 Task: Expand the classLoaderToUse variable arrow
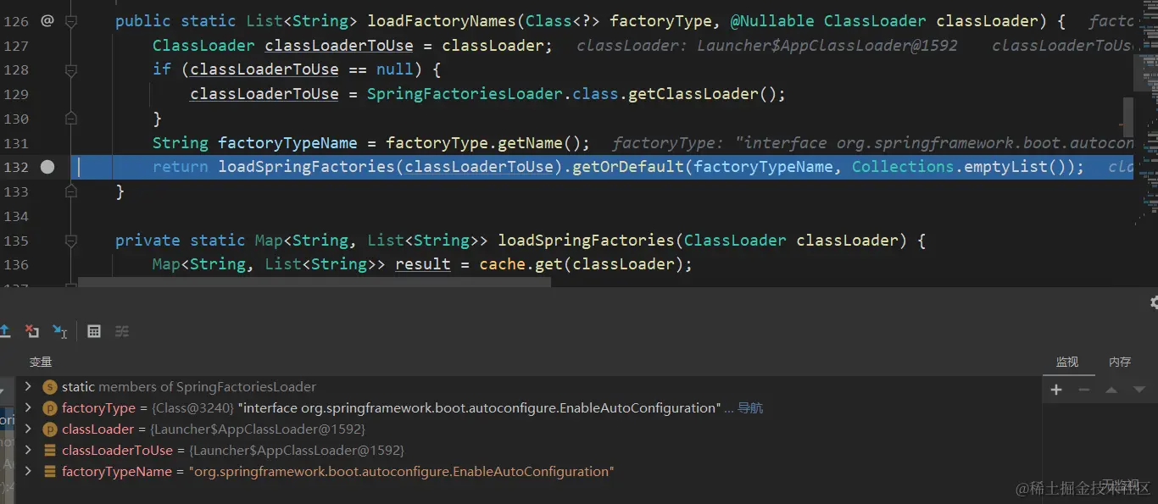(28, 450)
